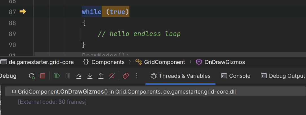Viewport: 306px width, 115px height.
Task: Open the debug toolbar more options menu
Action: pyautogui.click(x=137, y=76)
